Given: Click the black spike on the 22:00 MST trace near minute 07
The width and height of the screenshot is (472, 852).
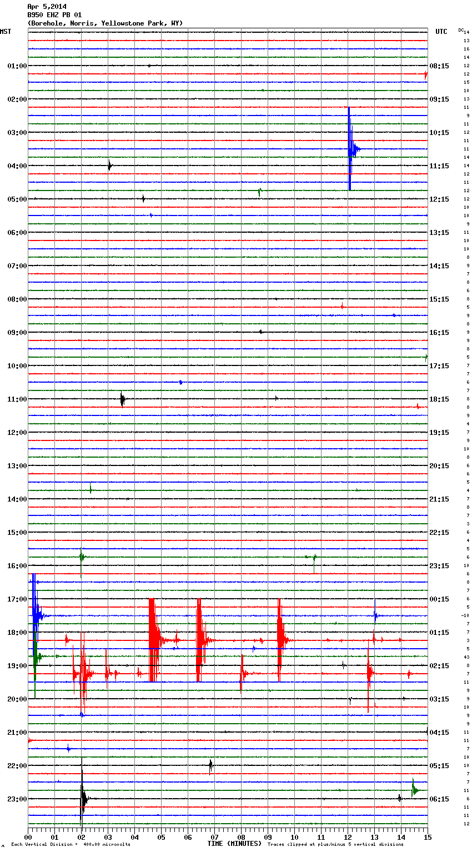Looking at the screenshot, I should (210, 766).
